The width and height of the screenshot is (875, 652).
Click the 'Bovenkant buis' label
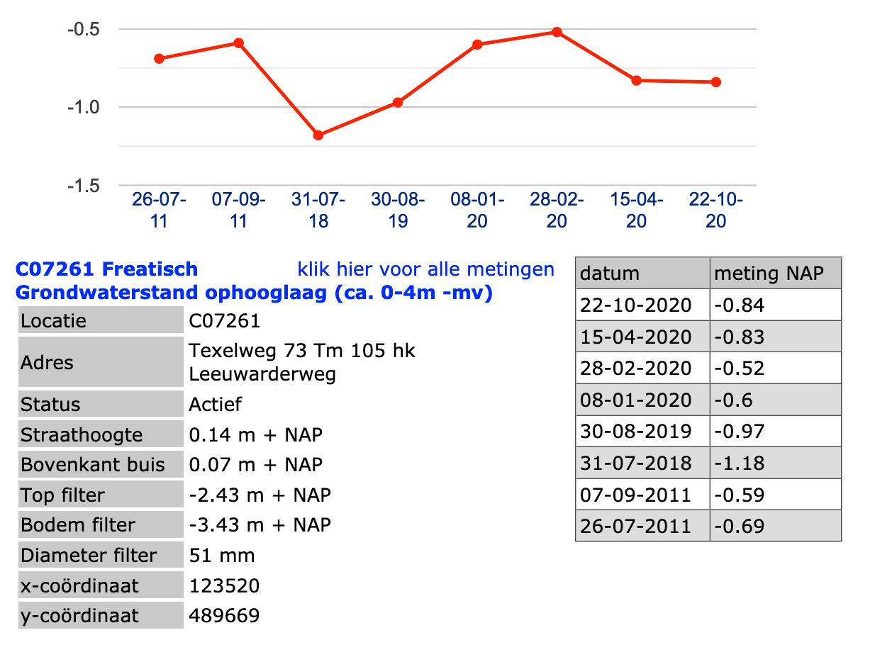[100, 465]
